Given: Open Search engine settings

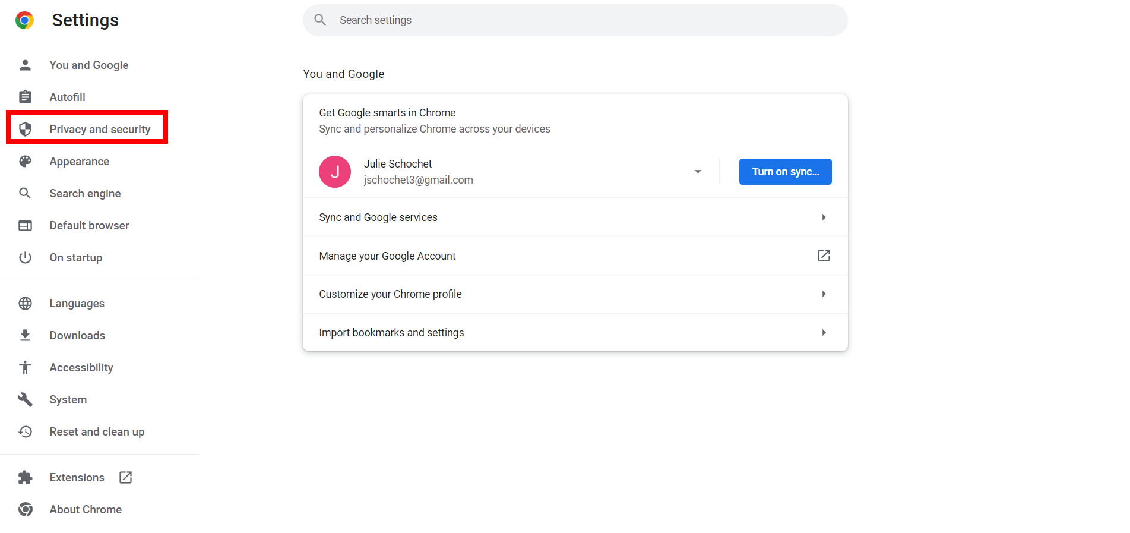Looking at the screenshot, I should [x=85, y=193].
